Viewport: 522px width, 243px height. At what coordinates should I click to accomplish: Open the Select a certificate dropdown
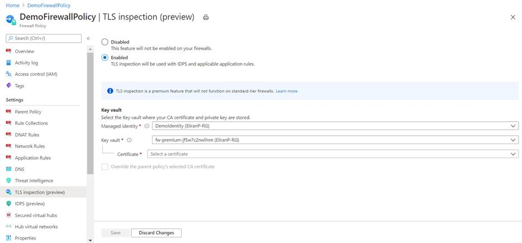pyautogui.click(x=333, y=154)
